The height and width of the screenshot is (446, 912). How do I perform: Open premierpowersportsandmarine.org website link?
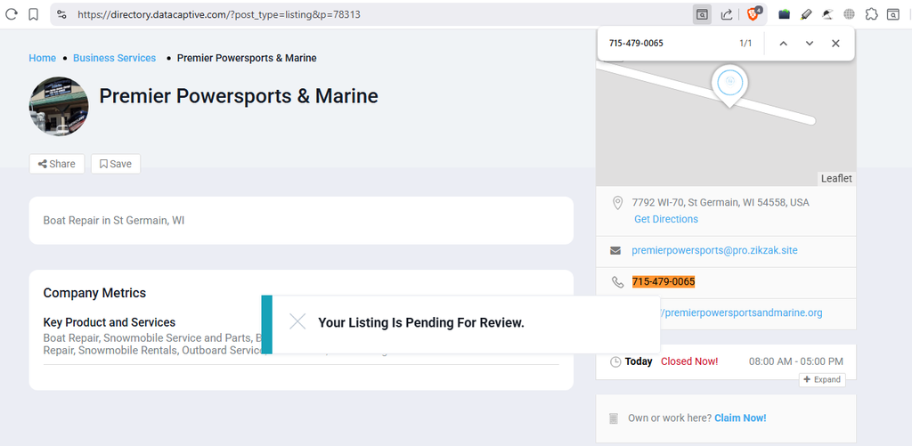click(x=742, y=312)
